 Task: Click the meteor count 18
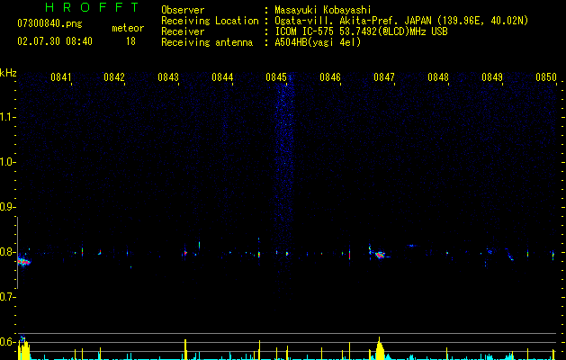point(130,41)
